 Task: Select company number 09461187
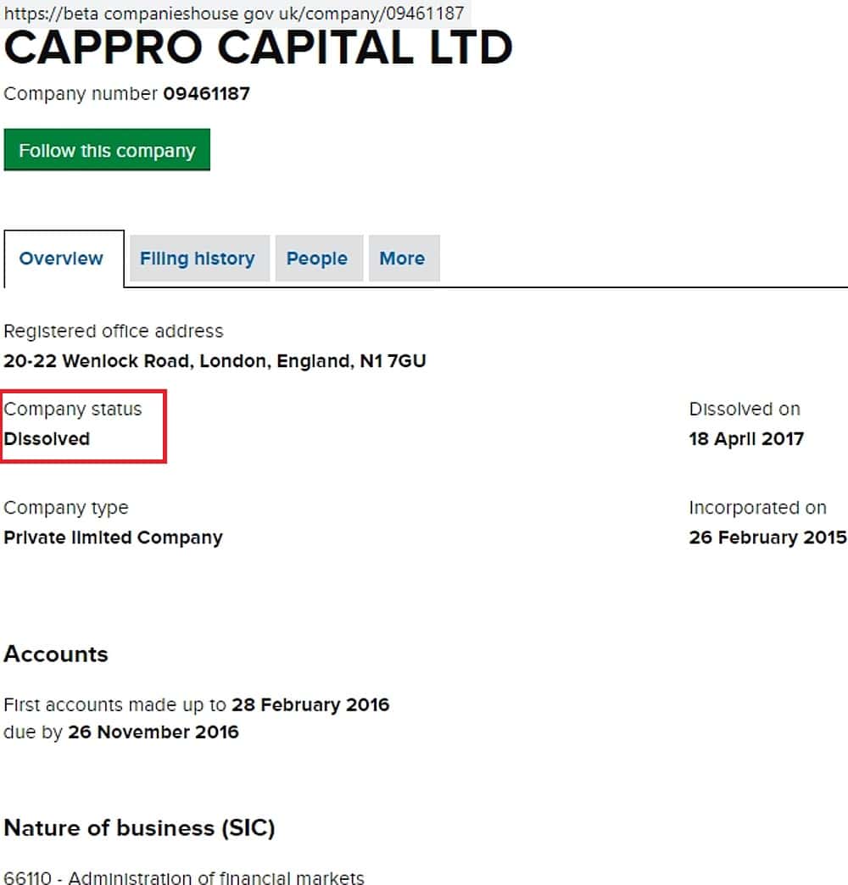[x=206, y=93]
